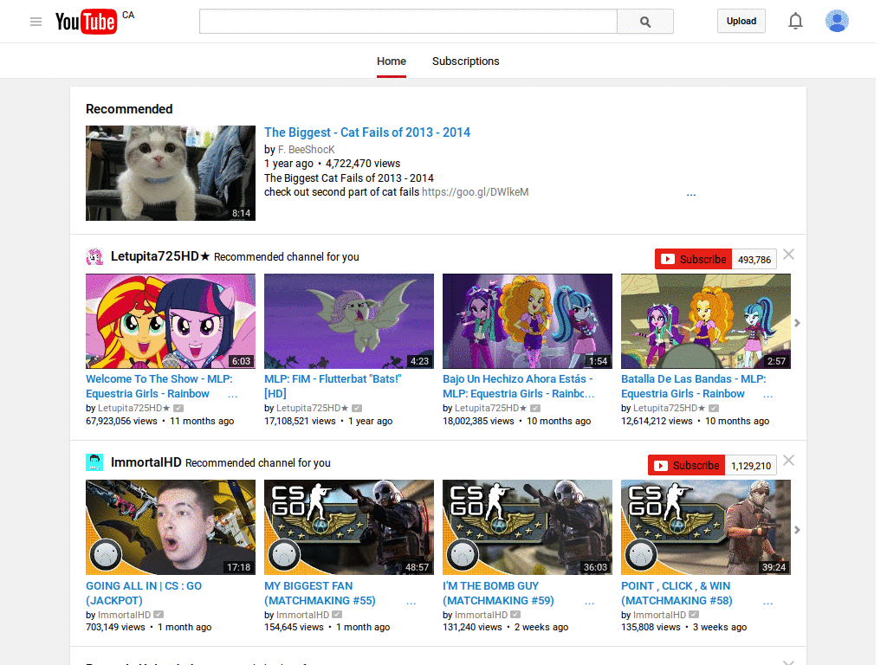887x665 pixels.
Task: Dismiss the Letupita725HD channel recommendation
Action: pos(788,254)
